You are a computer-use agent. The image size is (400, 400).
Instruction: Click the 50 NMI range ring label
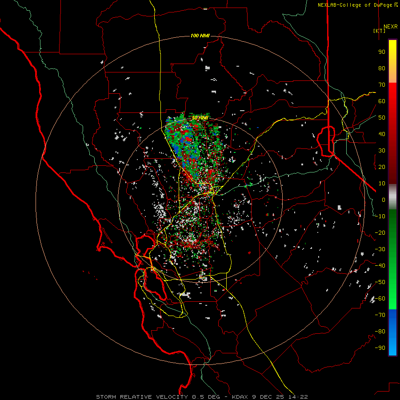[200, 118]
